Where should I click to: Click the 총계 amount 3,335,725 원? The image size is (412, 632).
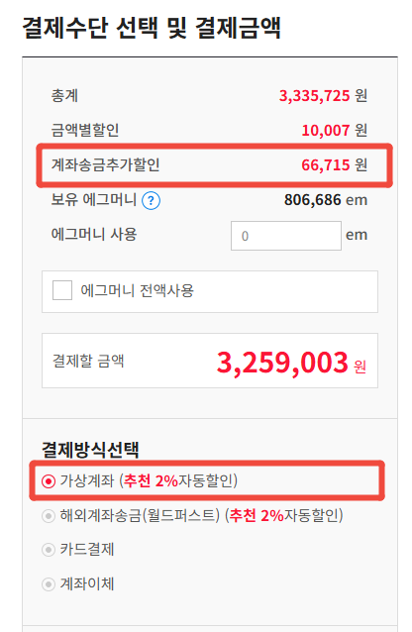(x=323, y=96)
